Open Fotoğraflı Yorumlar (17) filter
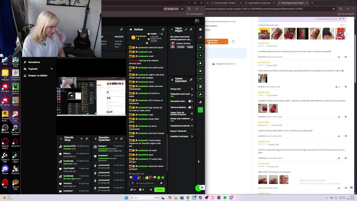357x201 pixels. [x=223, y=64]
